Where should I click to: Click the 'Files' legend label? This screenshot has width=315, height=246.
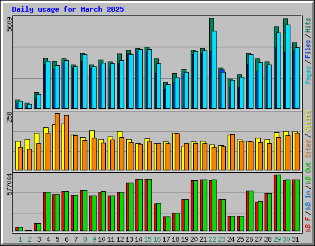click(x=308, y=49)
